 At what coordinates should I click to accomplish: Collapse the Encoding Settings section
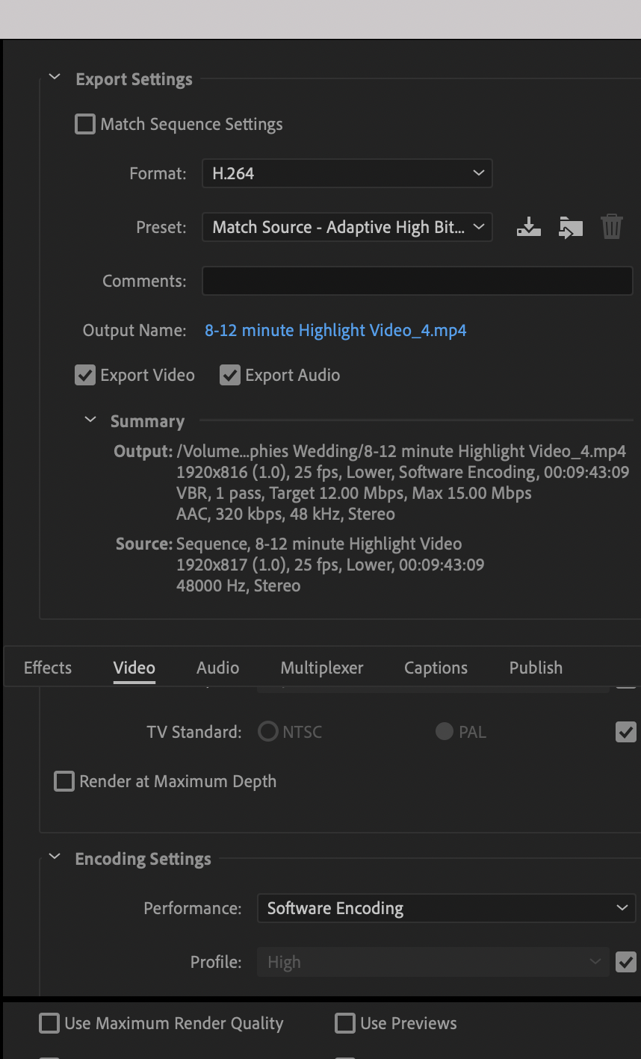click(55, 857)
